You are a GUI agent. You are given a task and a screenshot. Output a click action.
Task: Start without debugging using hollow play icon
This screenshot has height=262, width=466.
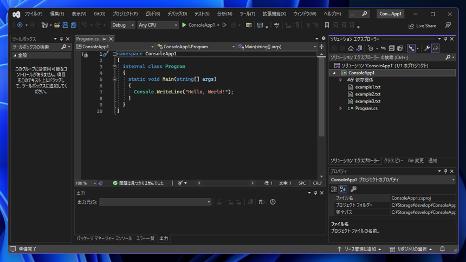point(225,25)
